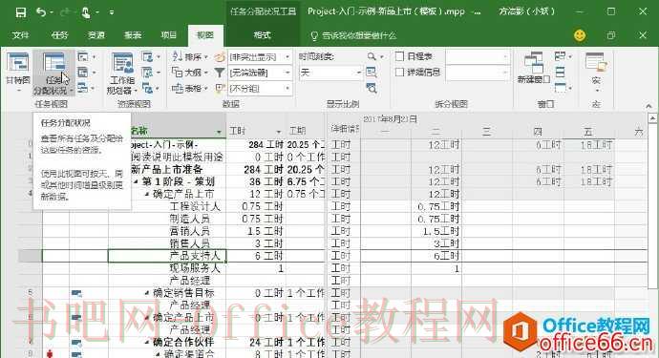Collapse the ribbon with the chevron
Image resolution: width=659 pixels, height=358 pixels.
(648, 105)
